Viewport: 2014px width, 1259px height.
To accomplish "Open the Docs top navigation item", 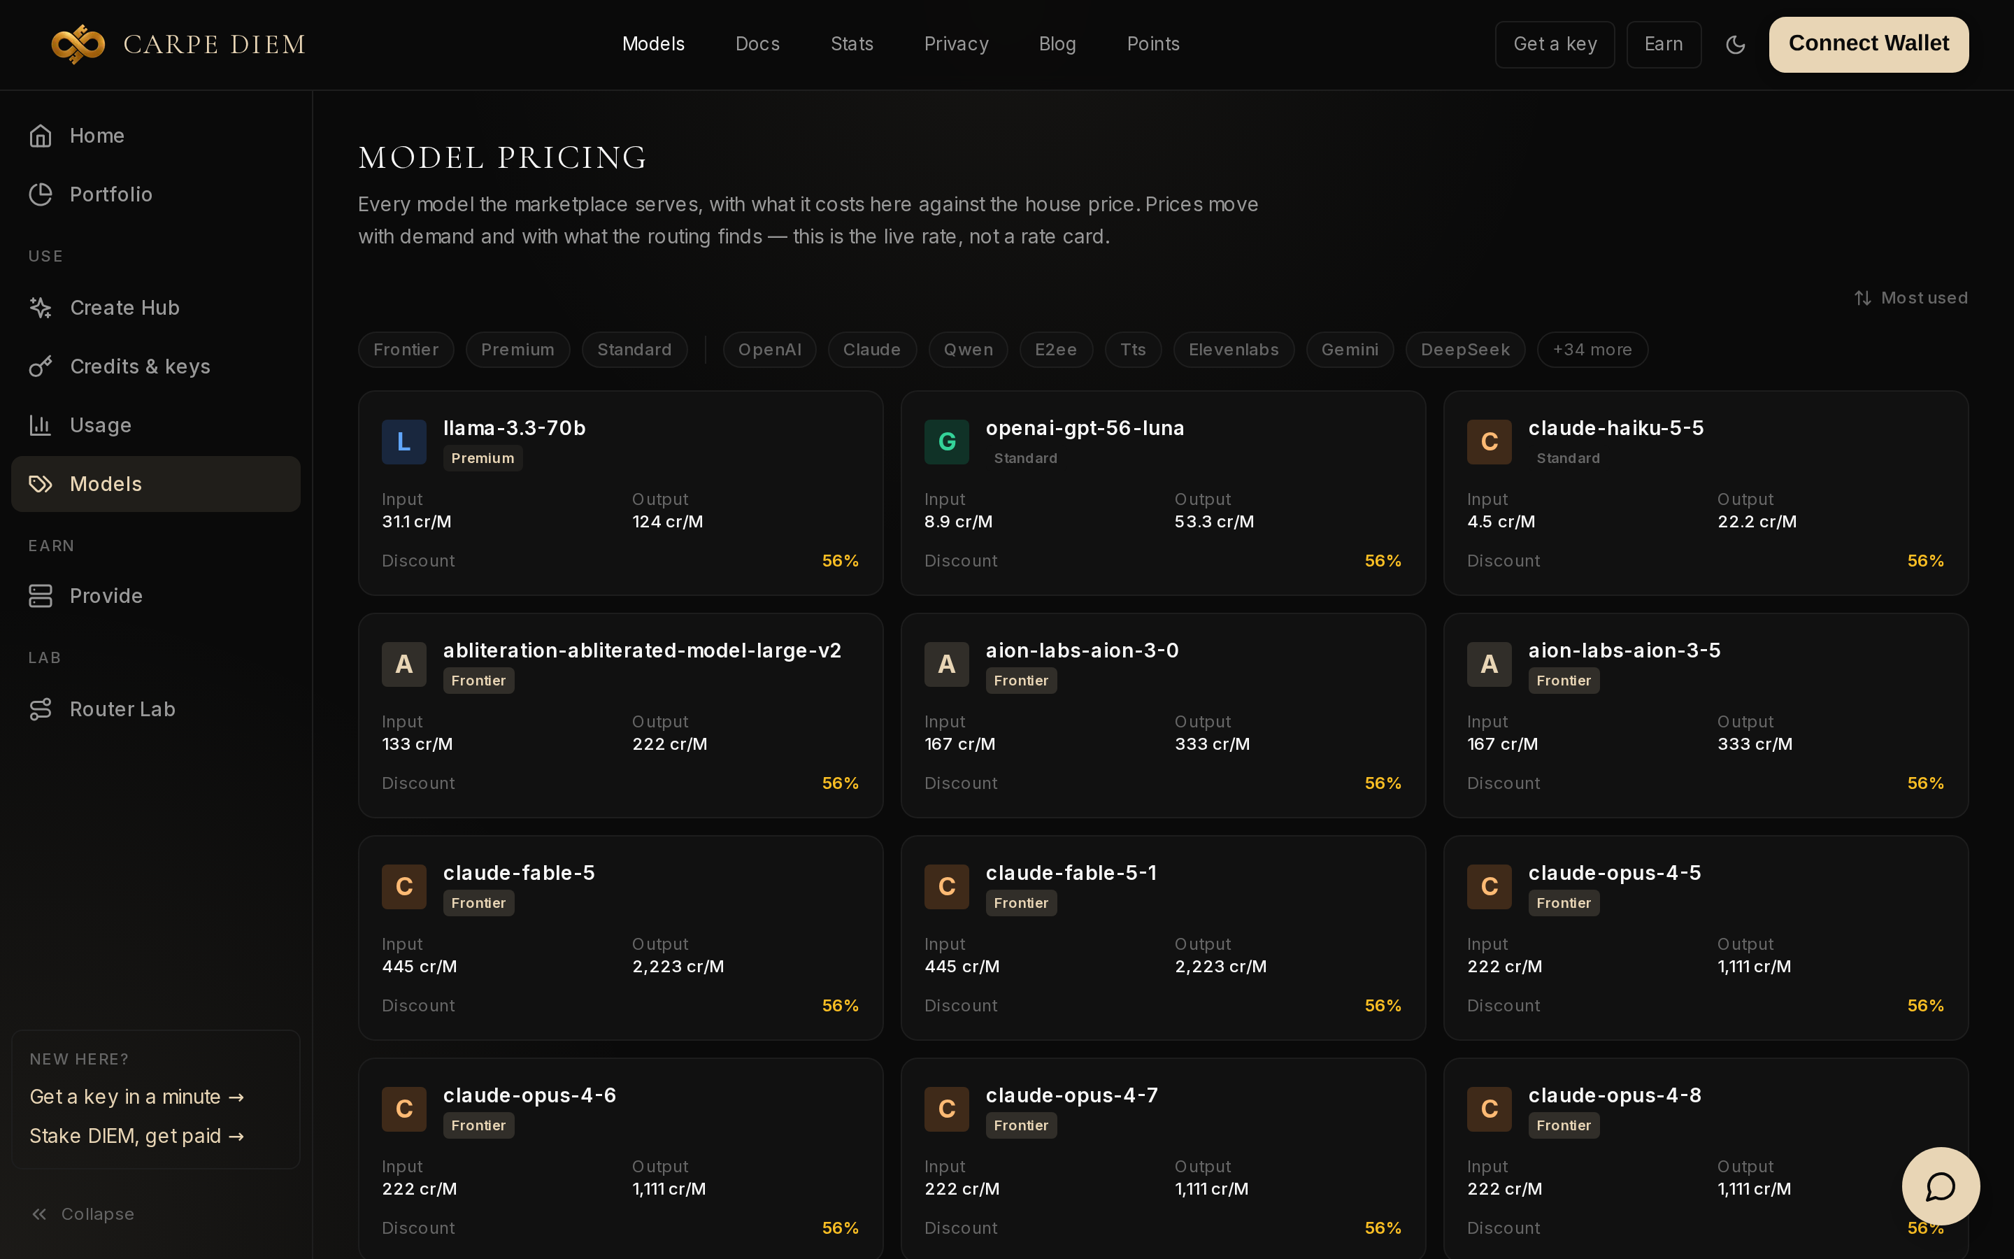I will pos(757,44).
